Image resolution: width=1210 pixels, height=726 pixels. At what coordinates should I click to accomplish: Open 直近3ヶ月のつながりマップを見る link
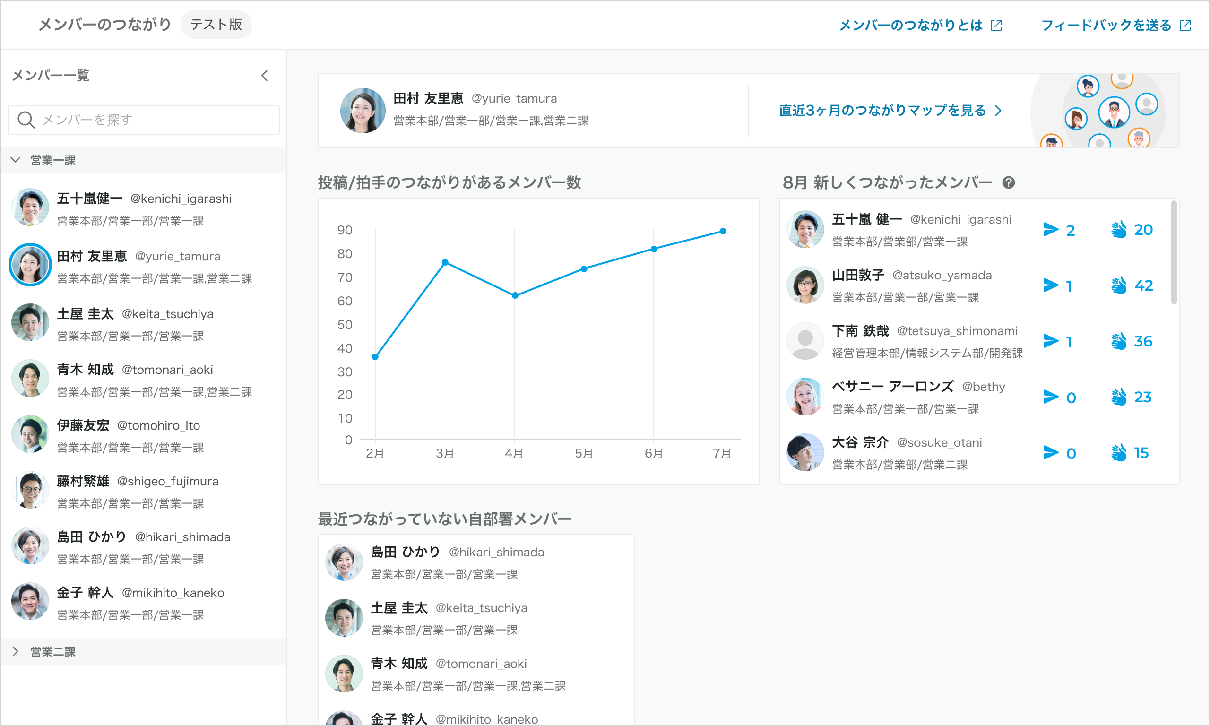(890, 111)
